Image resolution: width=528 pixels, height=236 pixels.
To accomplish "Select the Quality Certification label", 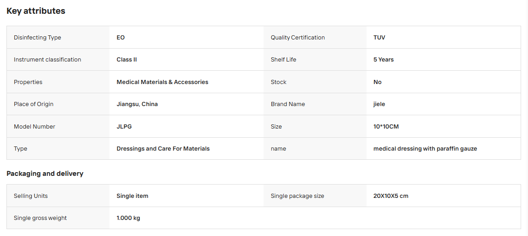I will (298, 37).
